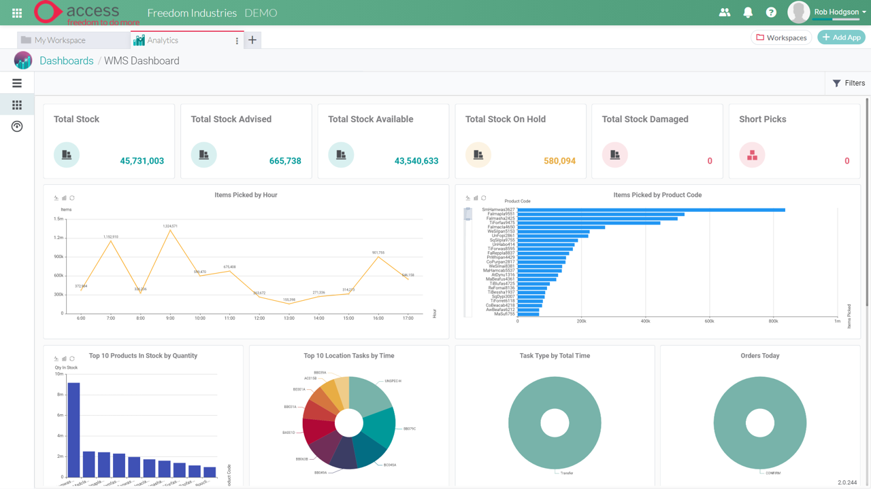Click the Short Picks card icon
This screenshot has width=871, height=489.
click(x=752, y=155)
